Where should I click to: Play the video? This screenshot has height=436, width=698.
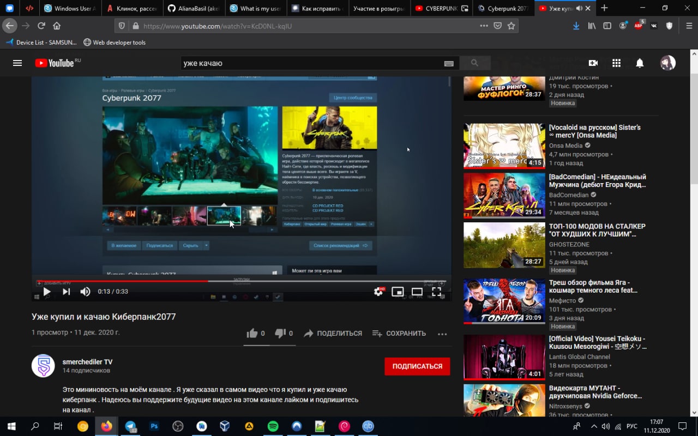[x=47, y=292]
